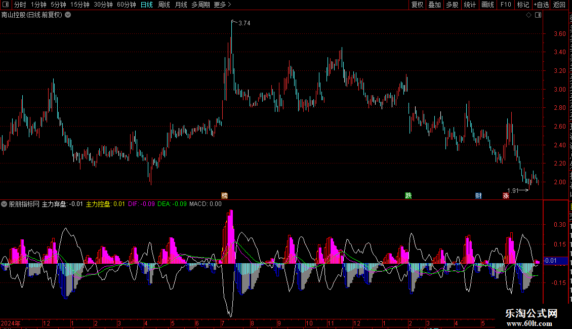Add stock via +自选 button

pos(541,5)
